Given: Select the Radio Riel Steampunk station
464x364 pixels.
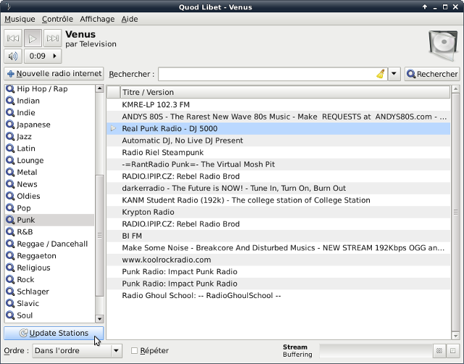Looking at the screenshot, I should pos(162,152).
